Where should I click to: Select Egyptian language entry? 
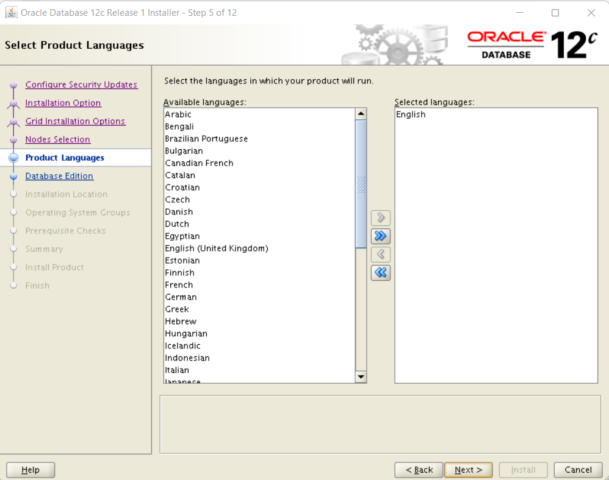(x=259, y=236)
